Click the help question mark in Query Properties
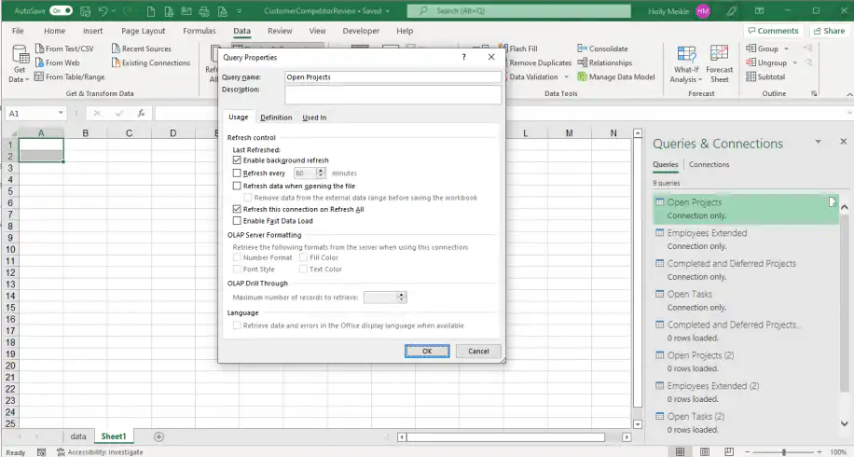This screenshot has width=854, height=457. [464, 57]
